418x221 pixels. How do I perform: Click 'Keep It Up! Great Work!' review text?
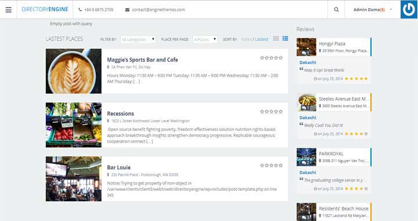pyautogui.click(x=324, y=70)
